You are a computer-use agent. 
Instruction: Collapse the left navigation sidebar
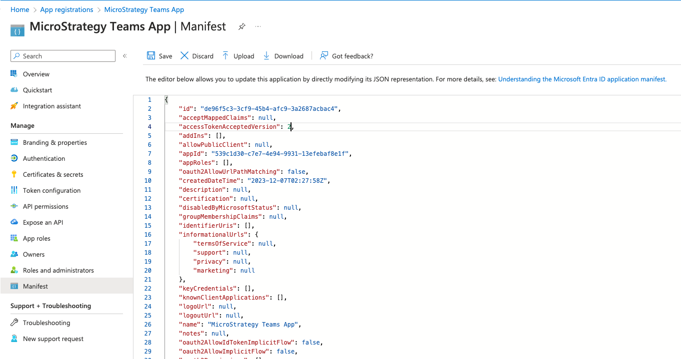pos(125,56)
